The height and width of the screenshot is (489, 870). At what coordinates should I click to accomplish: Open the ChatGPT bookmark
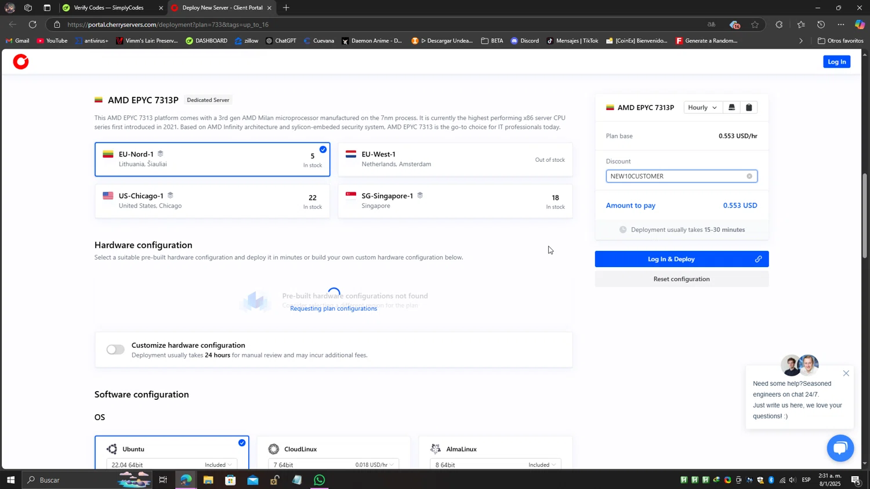pyautogui.click(x=281, y=41)
